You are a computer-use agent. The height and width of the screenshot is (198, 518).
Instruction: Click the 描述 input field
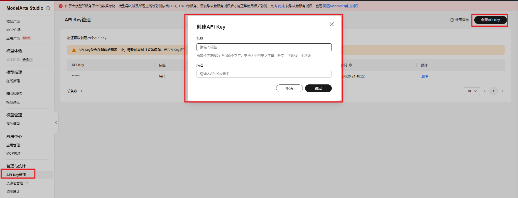[264, 74]
